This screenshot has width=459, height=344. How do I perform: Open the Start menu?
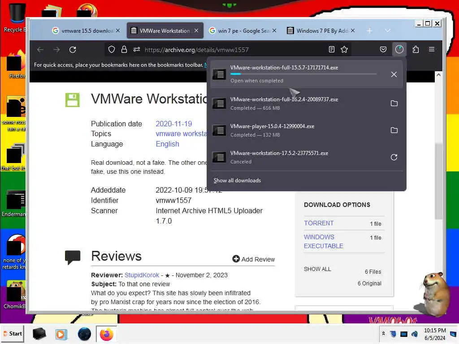pos(13,333)
